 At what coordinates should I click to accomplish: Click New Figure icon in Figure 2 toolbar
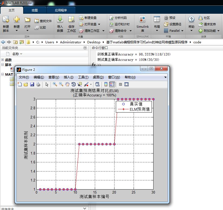coord(20,84)
